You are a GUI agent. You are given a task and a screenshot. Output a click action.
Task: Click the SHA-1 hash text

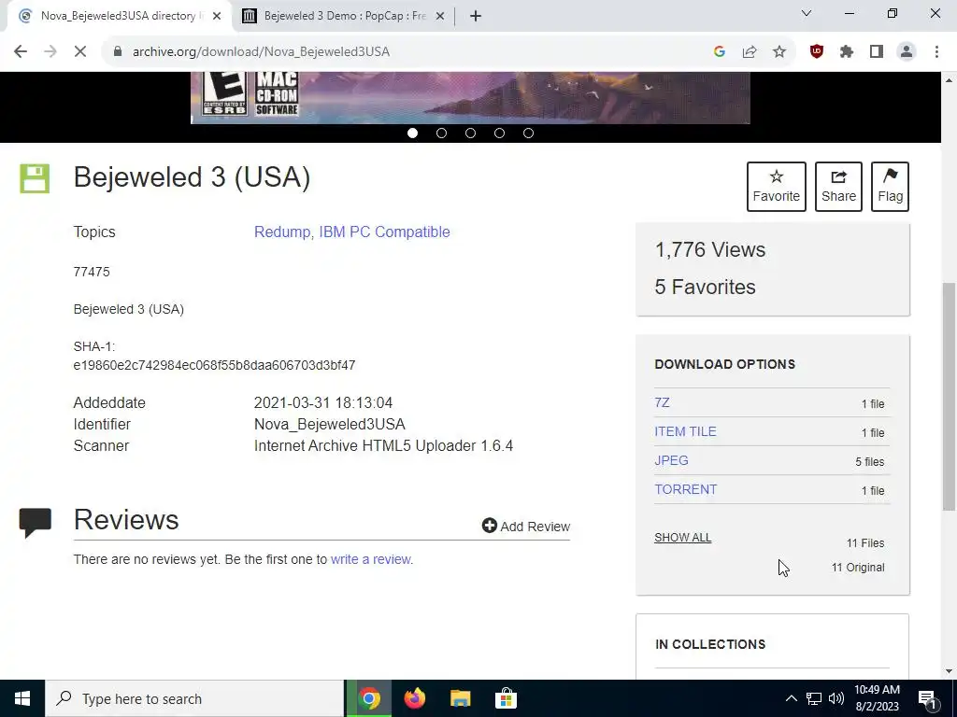pyautogui.click(x=214, y=365)
